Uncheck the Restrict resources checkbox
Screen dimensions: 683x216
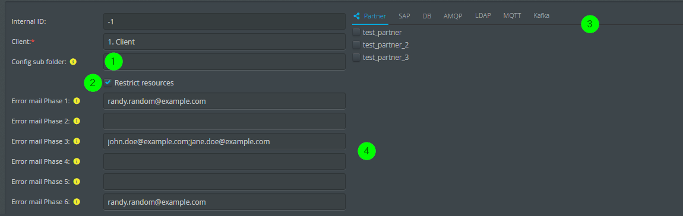pyautogui.click(x=107, y=82)
